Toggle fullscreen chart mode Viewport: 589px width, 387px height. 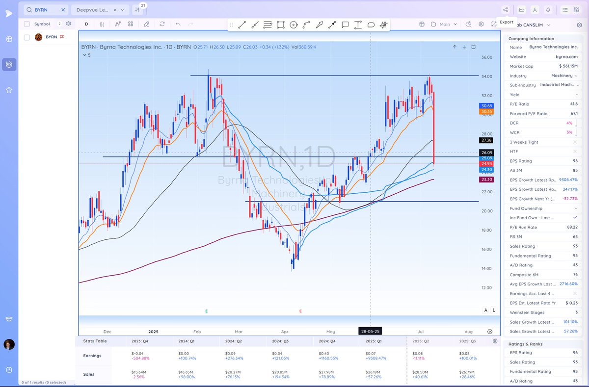[x=494, y=24]
